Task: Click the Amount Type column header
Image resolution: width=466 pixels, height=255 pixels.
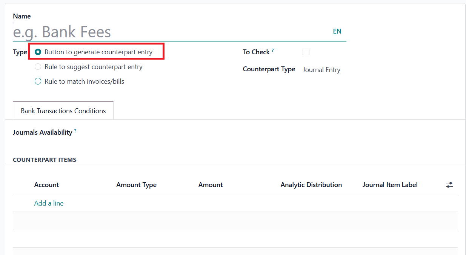Action: (136, 185)
